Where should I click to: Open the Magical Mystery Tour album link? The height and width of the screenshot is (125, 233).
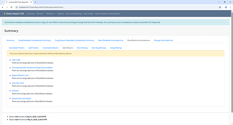[x=20, y=75]
